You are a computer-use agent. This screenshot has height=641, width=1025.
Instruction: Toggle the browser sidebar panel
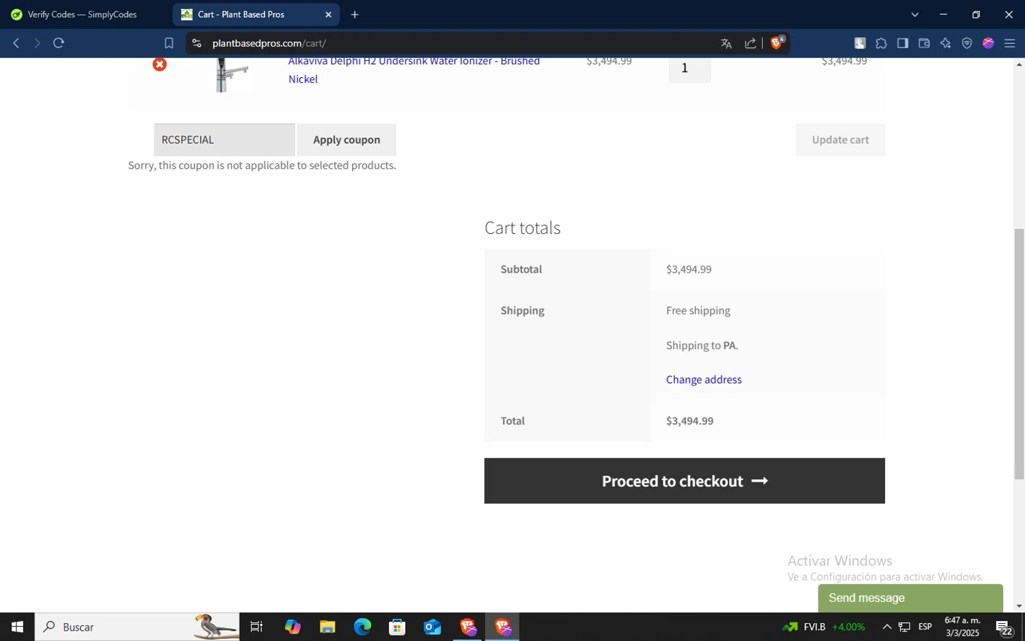click(x=903, y=43)
